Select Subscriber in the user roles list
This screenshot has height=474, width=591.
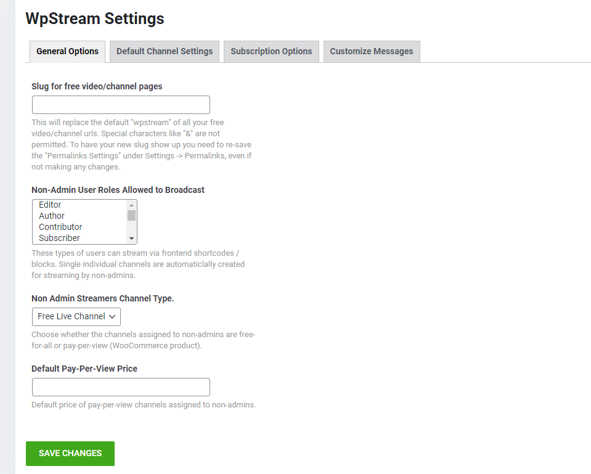(x=80, y=239)
